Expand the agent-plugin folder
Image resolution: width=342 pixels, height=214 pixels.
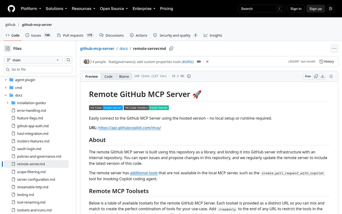pyautogui.click(x=6, y=80)
